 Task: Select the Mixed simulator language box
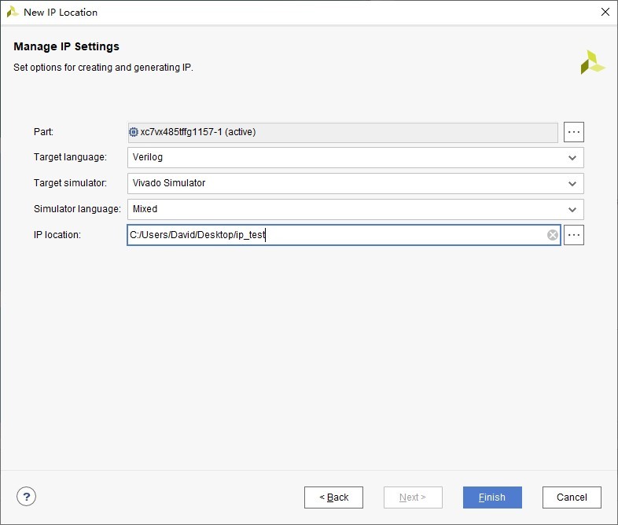pos(355,209)
